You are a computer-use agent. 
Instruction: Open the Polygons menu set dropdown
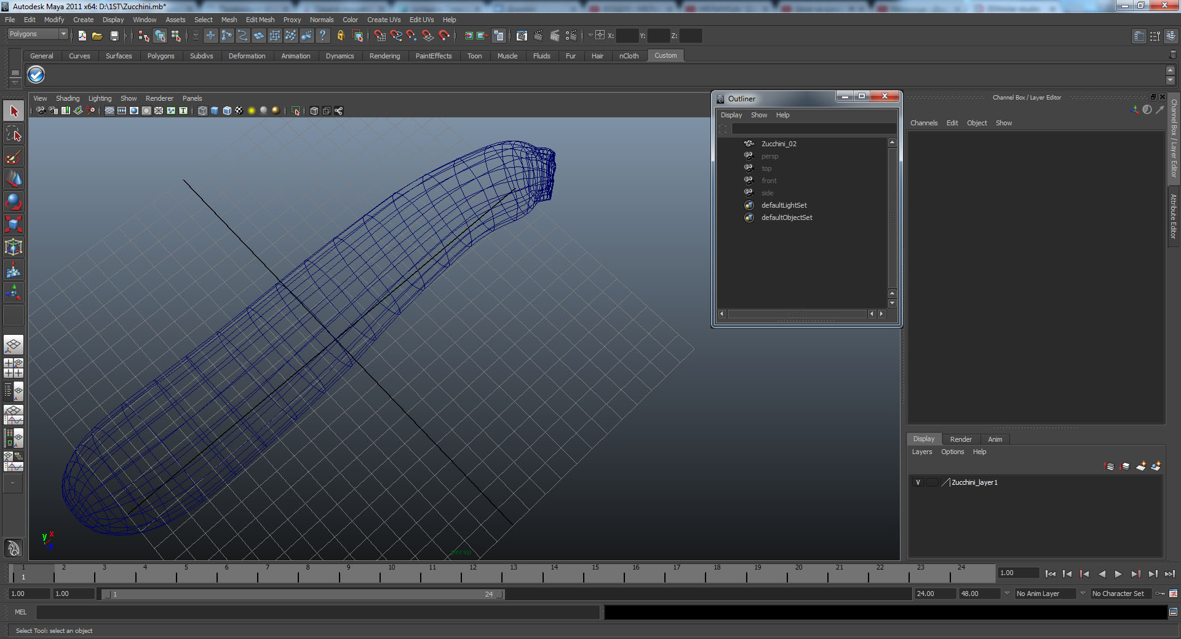[x=38, y=34]
